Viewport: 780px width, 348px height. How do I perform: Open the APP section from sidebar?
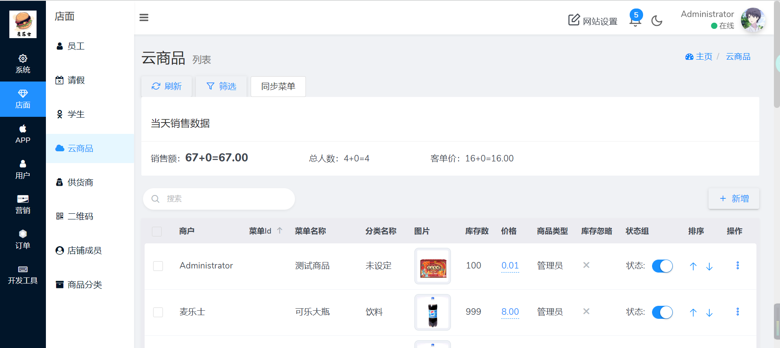(23, 134)
